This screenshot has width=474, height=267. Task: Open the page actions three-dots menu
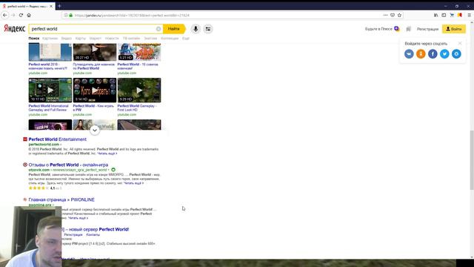pyautogui.click(x=385, y=15)
